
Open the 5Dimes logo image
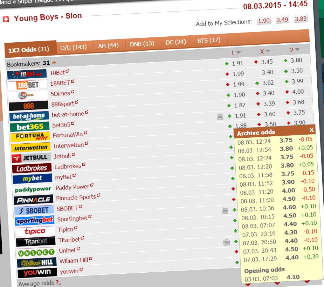[28, 95]
